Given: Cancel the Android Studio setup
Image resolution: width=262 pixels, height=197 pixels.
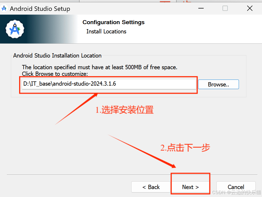Looking at the screenshot, I should point(236,187).
